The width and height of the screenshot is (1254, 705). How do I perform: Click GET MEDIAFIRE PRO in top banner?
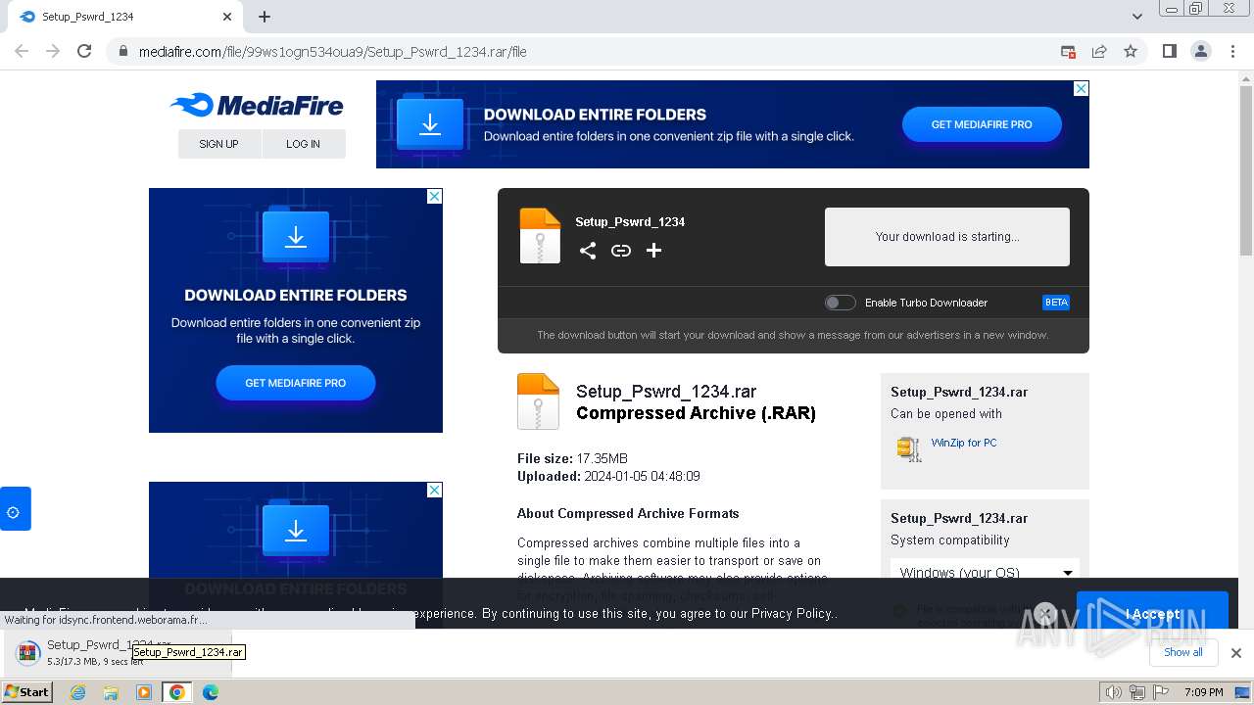click(982, 124)
